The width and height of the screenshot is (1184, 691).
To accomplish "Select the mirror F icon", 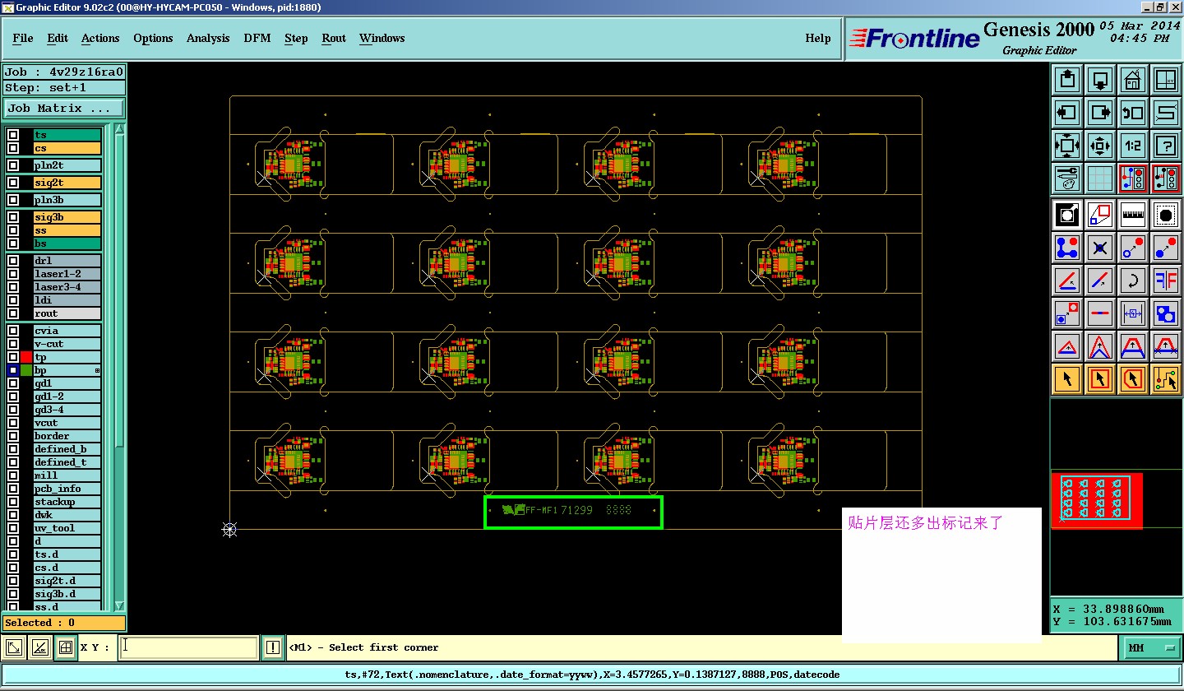I will (1165, 281).
